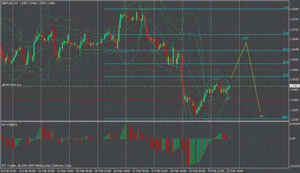
Task: Click the 17 Feb 22:00 time label
Action: tap(159, 171)
